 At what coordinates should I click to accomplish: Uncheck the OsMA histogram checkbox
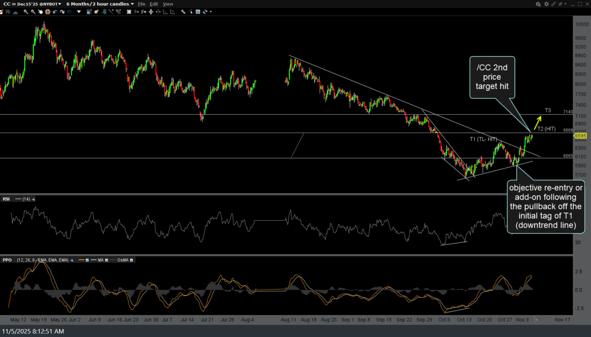pos(131,260)
